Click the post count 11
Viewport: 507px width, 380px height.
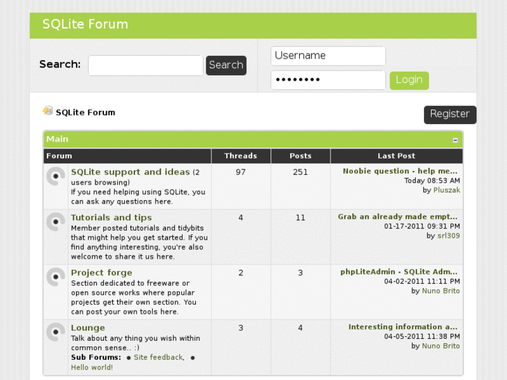pyautogui.click(x=301, y=218)
